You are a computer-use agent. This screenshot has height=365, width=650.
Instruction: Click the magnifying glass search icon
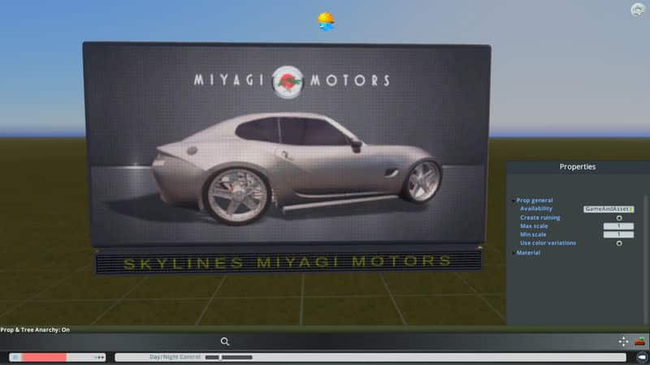tap(225, 342)
